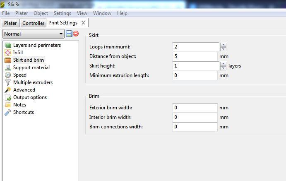Select Output options in the sidebar

30,97
